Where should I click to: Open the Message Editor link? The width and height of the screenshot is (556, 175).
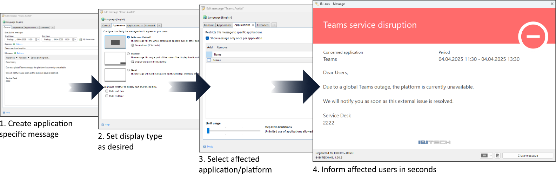tap(20, 53)
